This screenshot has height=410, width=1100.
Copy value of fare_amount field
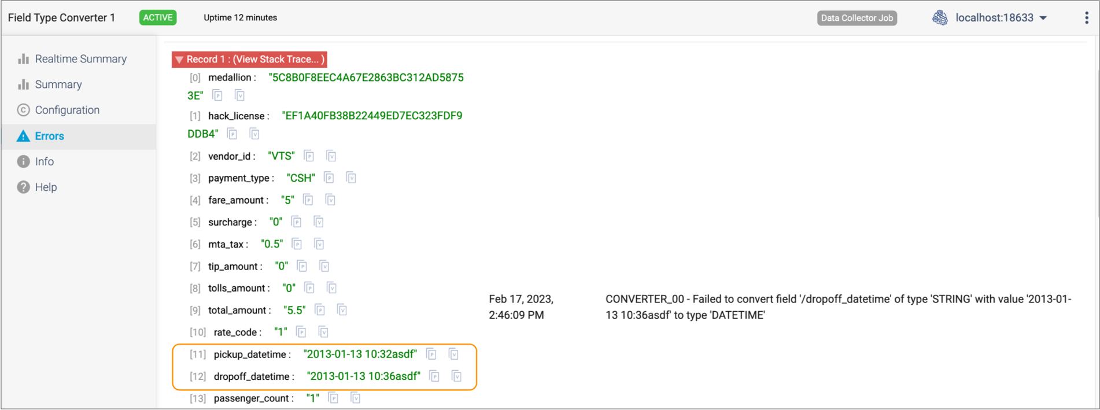pos(330,200)
